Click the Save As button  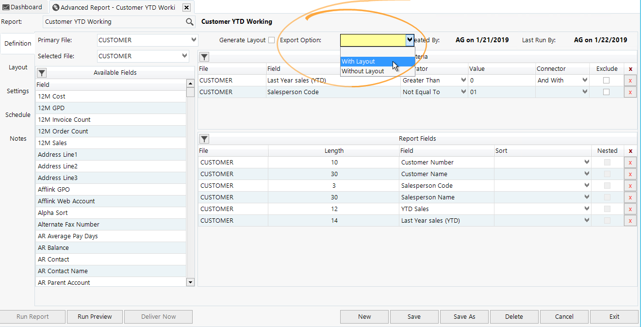[464, 316]
